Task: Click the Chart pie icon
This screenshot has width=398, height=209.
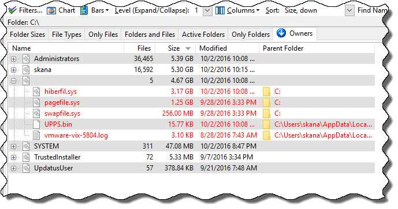Action: tap(51, 10)
